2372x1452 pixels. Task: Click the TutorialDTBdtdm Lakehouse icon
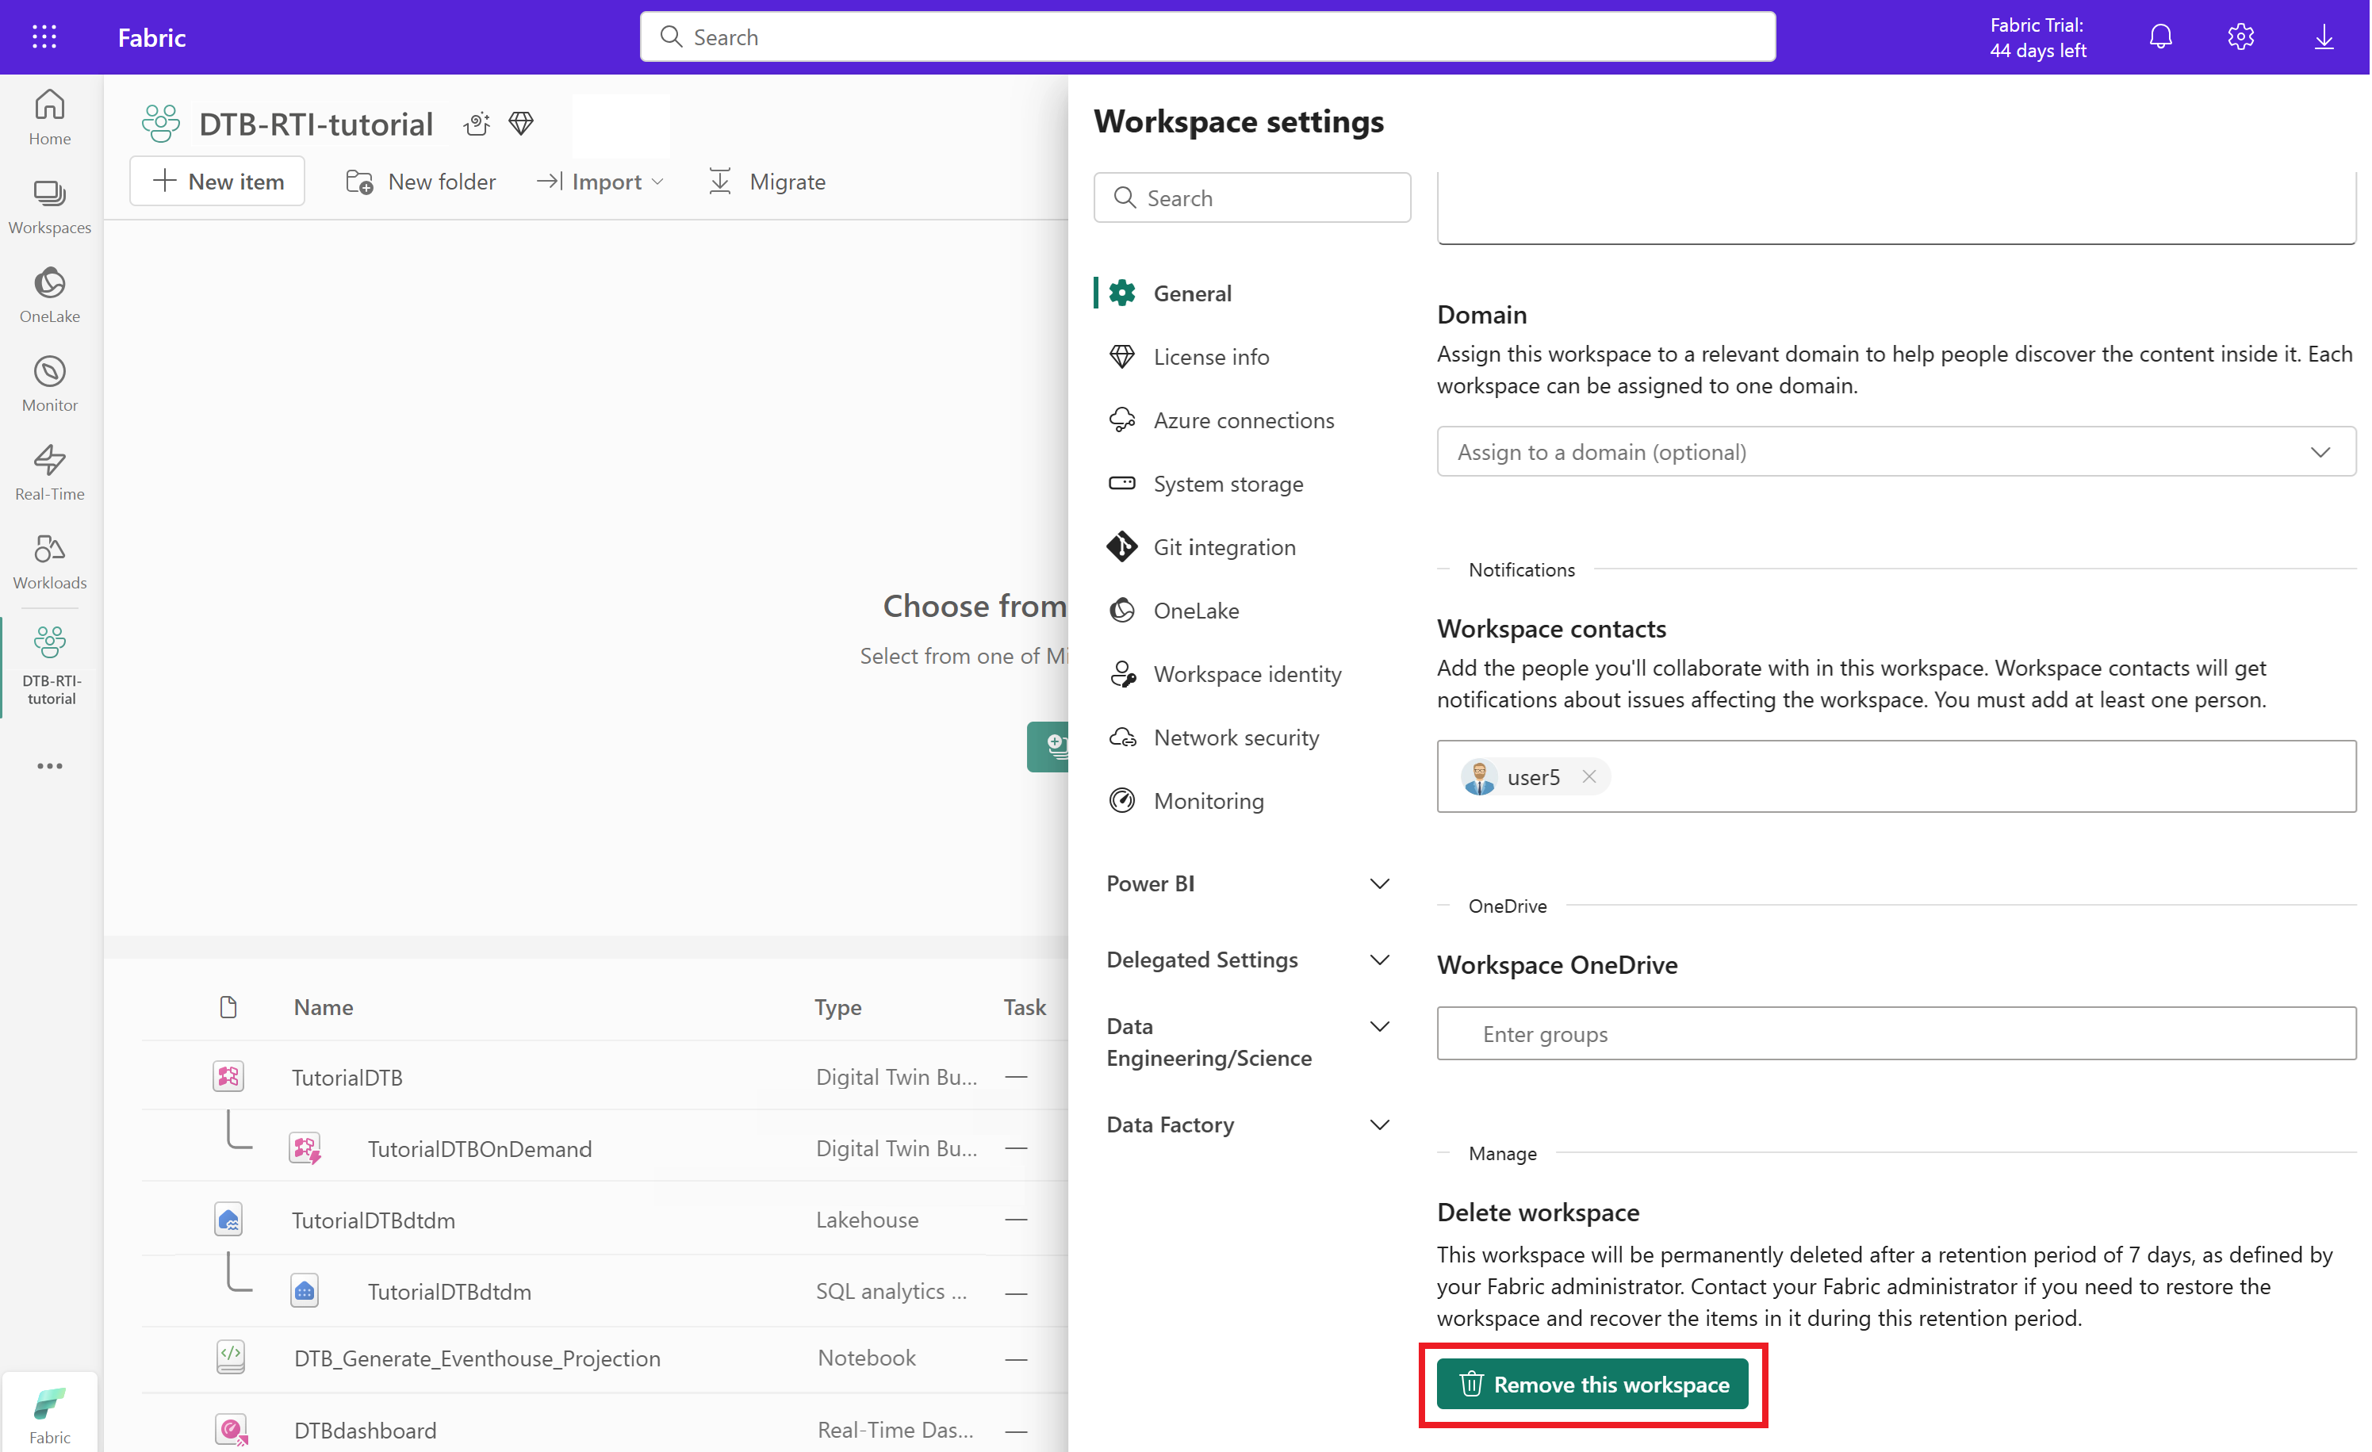point(228,1219)
